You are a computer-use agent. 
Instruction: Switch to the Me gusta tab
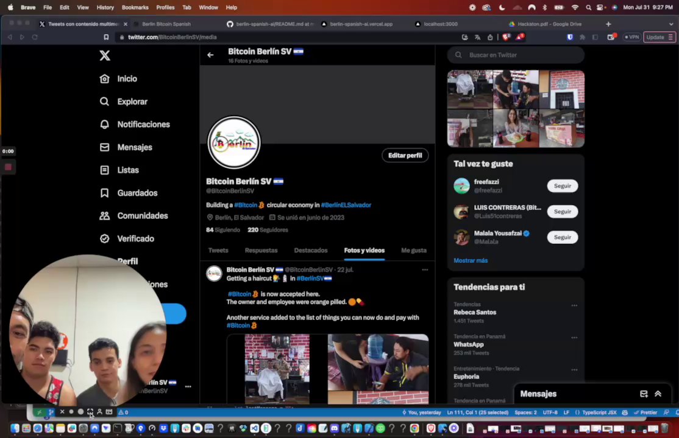[x=413, y=251]
